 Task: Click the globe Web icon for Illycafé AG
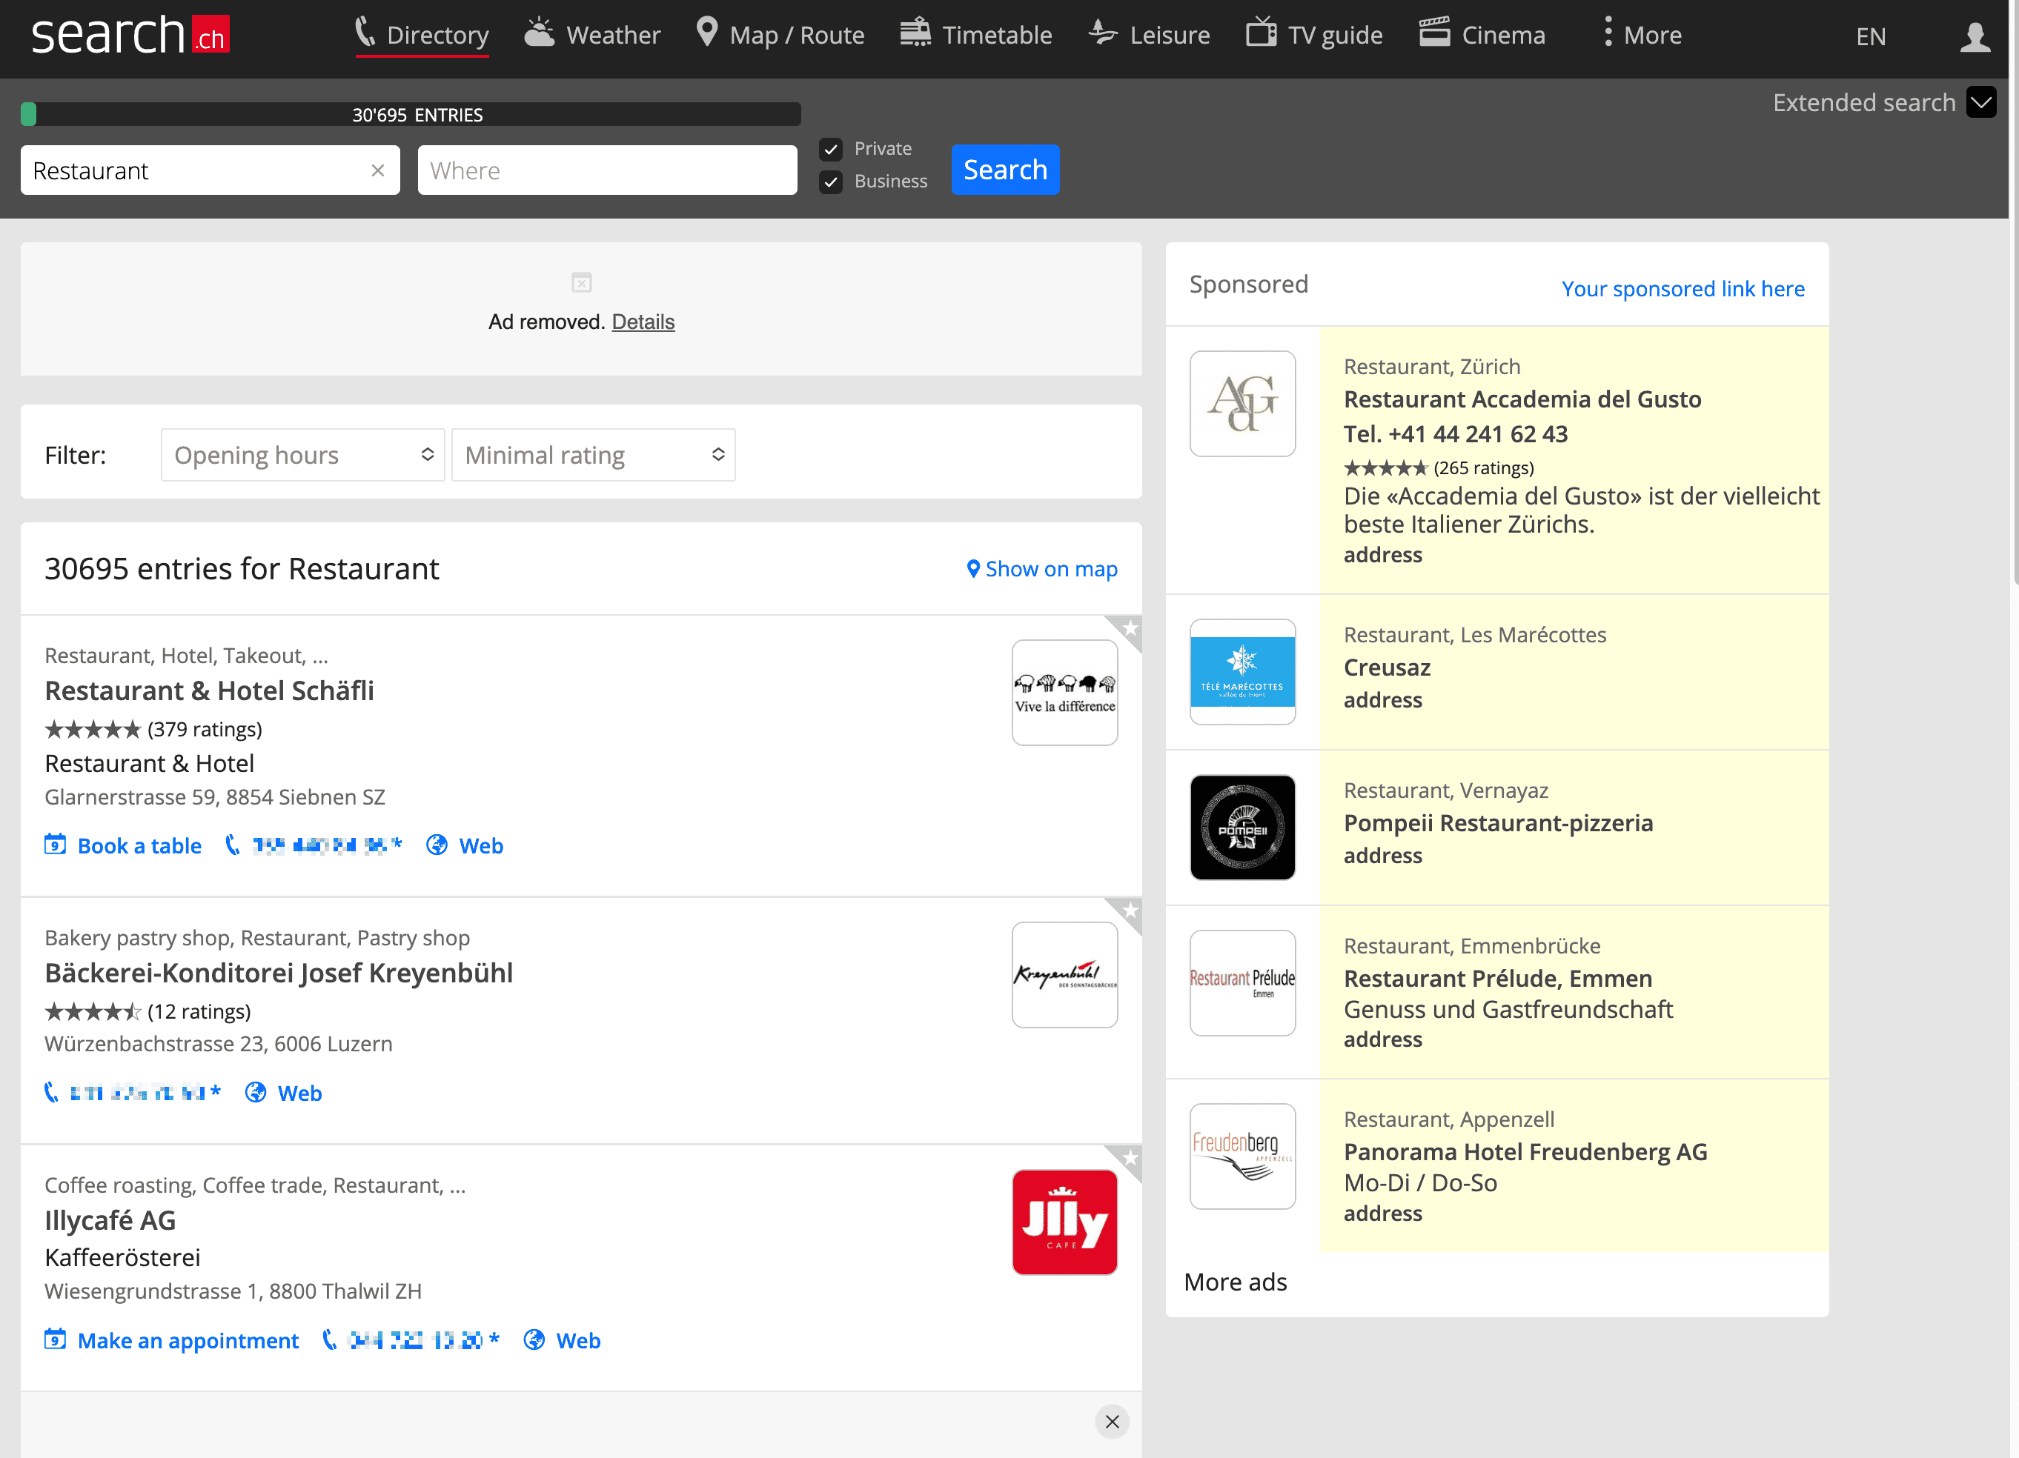[534, 1339]
